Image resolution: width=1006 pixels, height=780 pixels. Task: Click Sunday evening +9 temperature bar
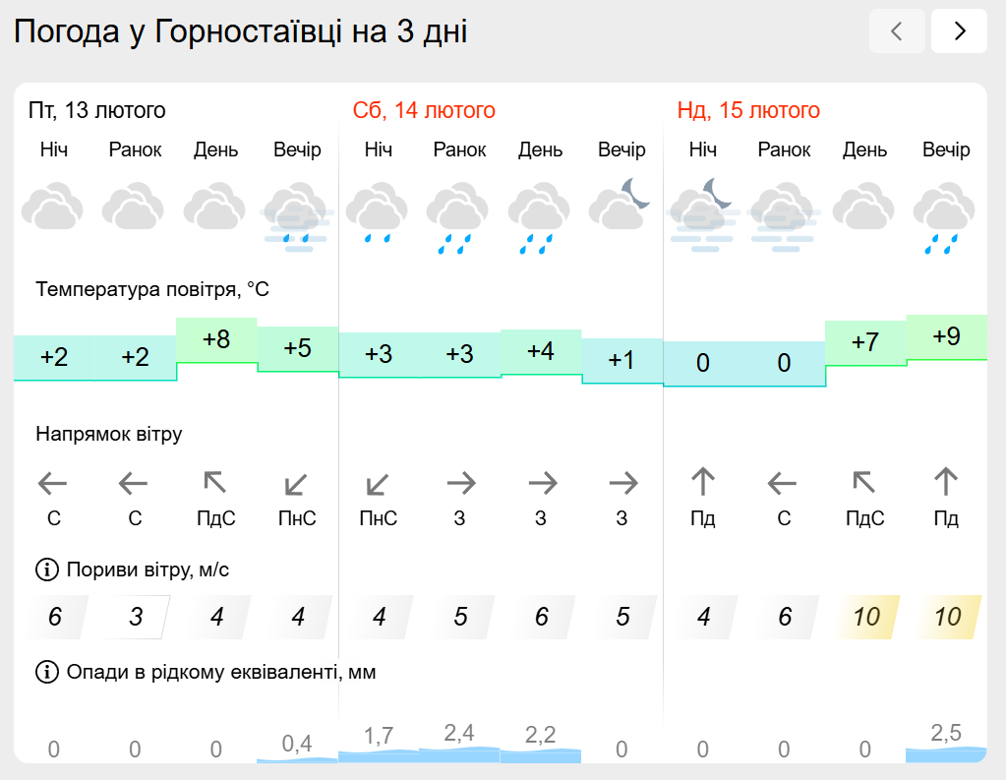coord(946,337)
